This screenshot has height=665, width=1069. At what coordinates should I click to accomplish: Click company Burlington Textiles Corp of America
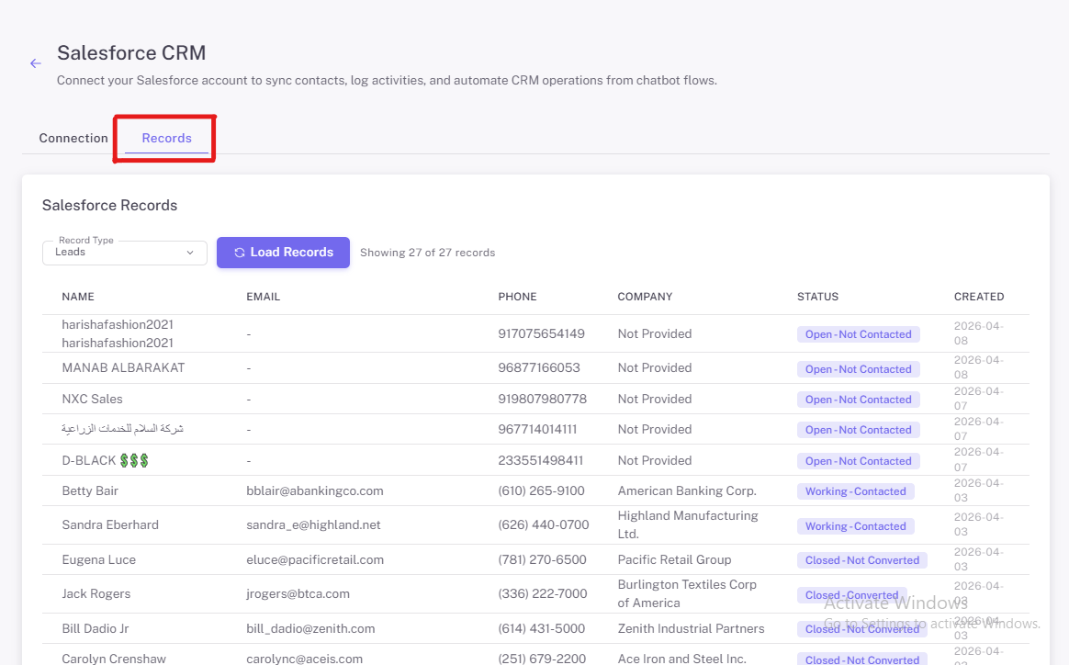tap(687, 593)
